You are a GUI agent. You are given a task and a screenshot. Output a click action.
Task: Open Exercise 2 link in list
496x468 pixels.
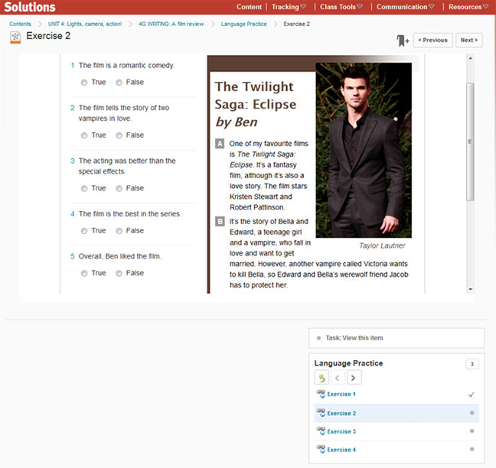[x=341, y=414]
